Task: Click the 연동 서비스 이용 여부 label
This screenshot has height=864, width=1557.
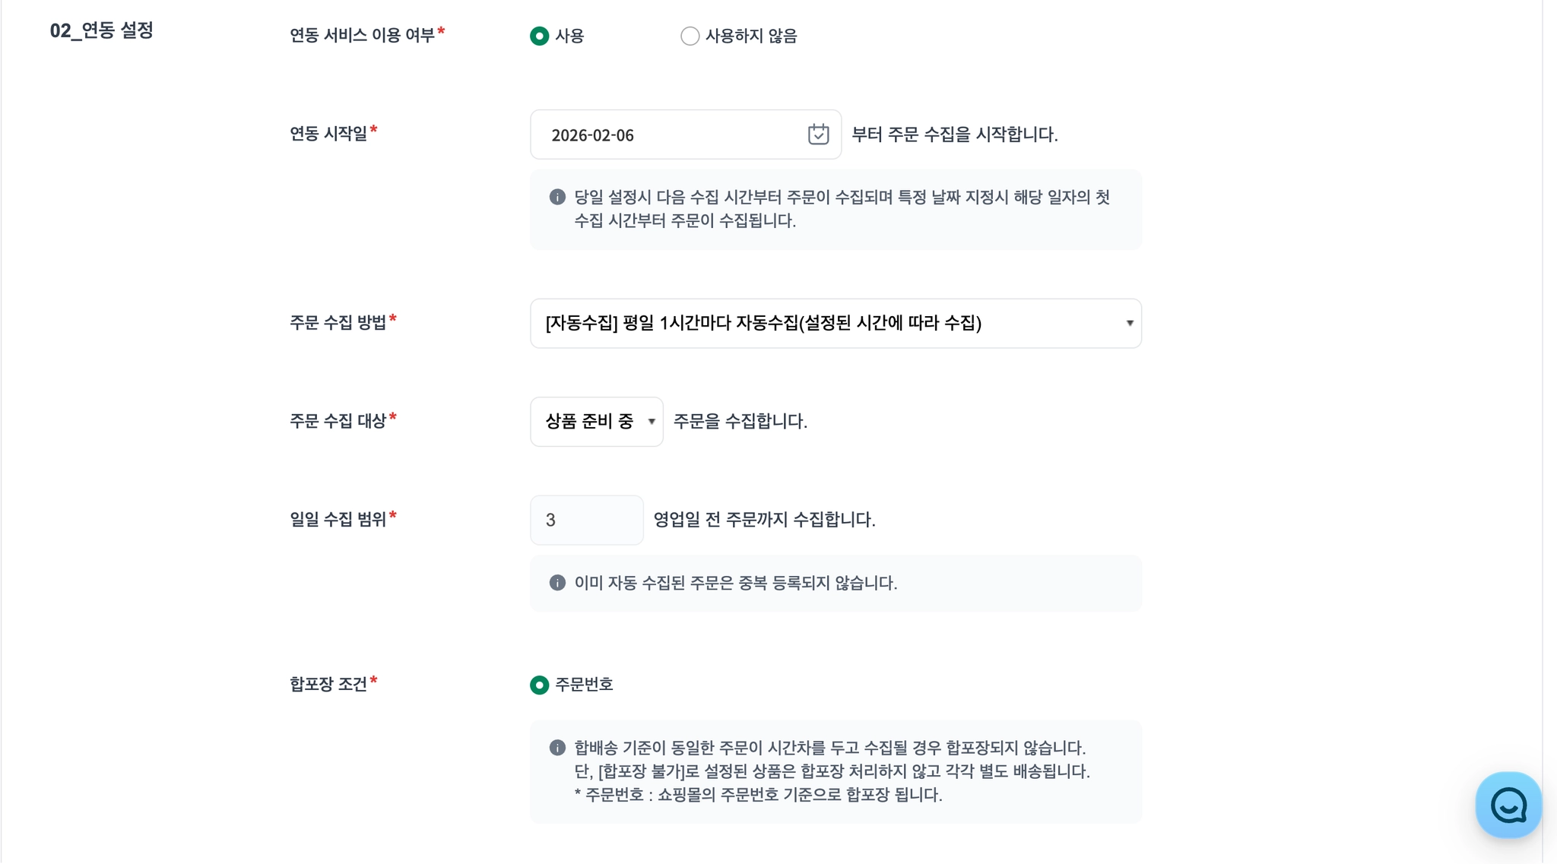Action: point(362,35)
